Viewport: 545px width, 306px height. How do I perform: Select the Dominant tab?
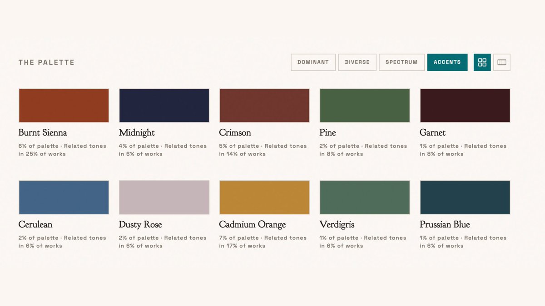pyautogui.click(x=313, y=62)
